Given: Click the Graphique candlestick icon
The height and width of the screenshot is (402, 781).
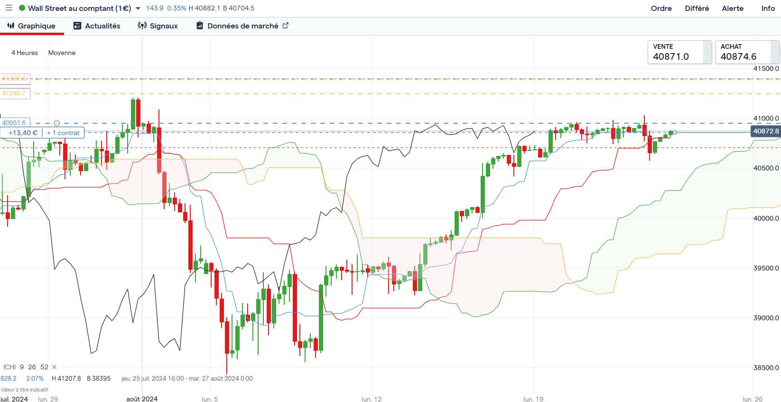Looking at the screenshot, I should pos(11,26).
